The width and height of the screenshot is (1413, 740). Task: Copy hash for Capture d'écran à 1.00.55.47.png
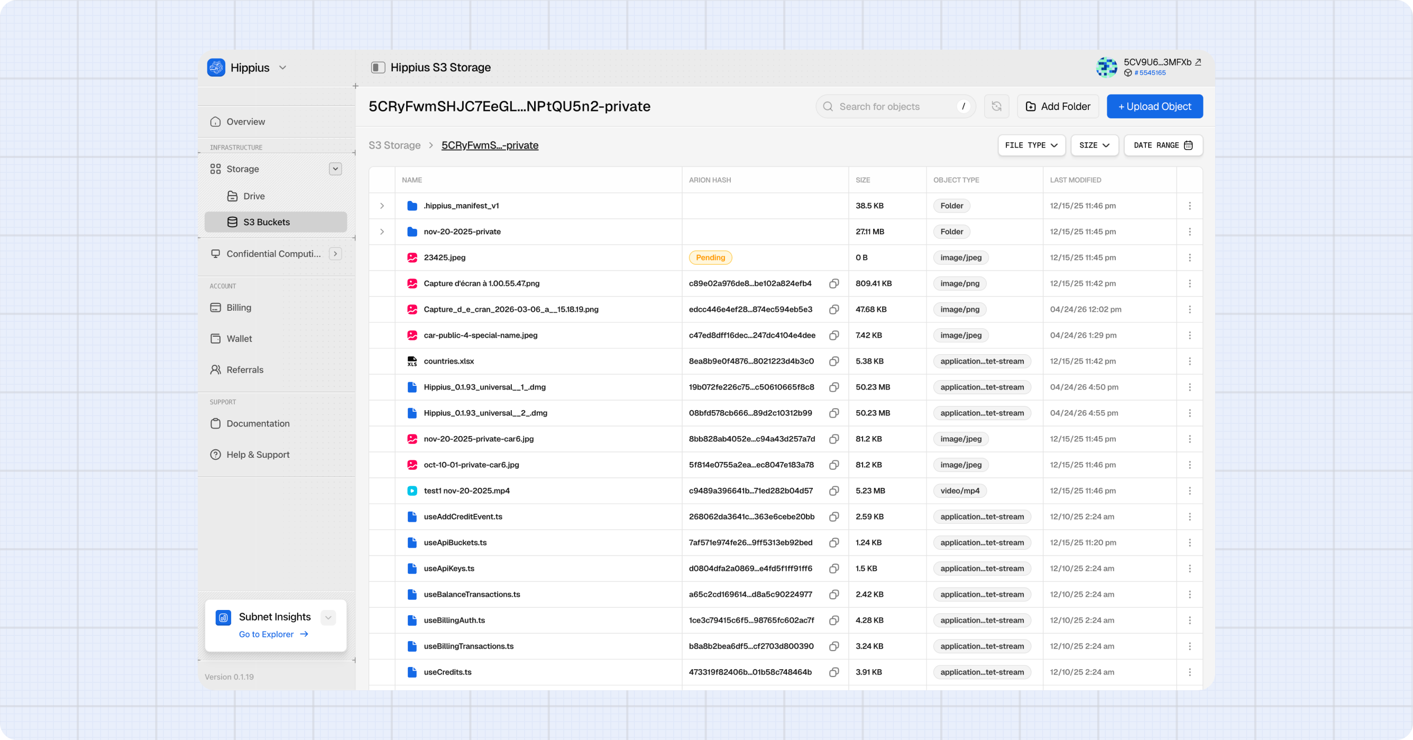834,283
